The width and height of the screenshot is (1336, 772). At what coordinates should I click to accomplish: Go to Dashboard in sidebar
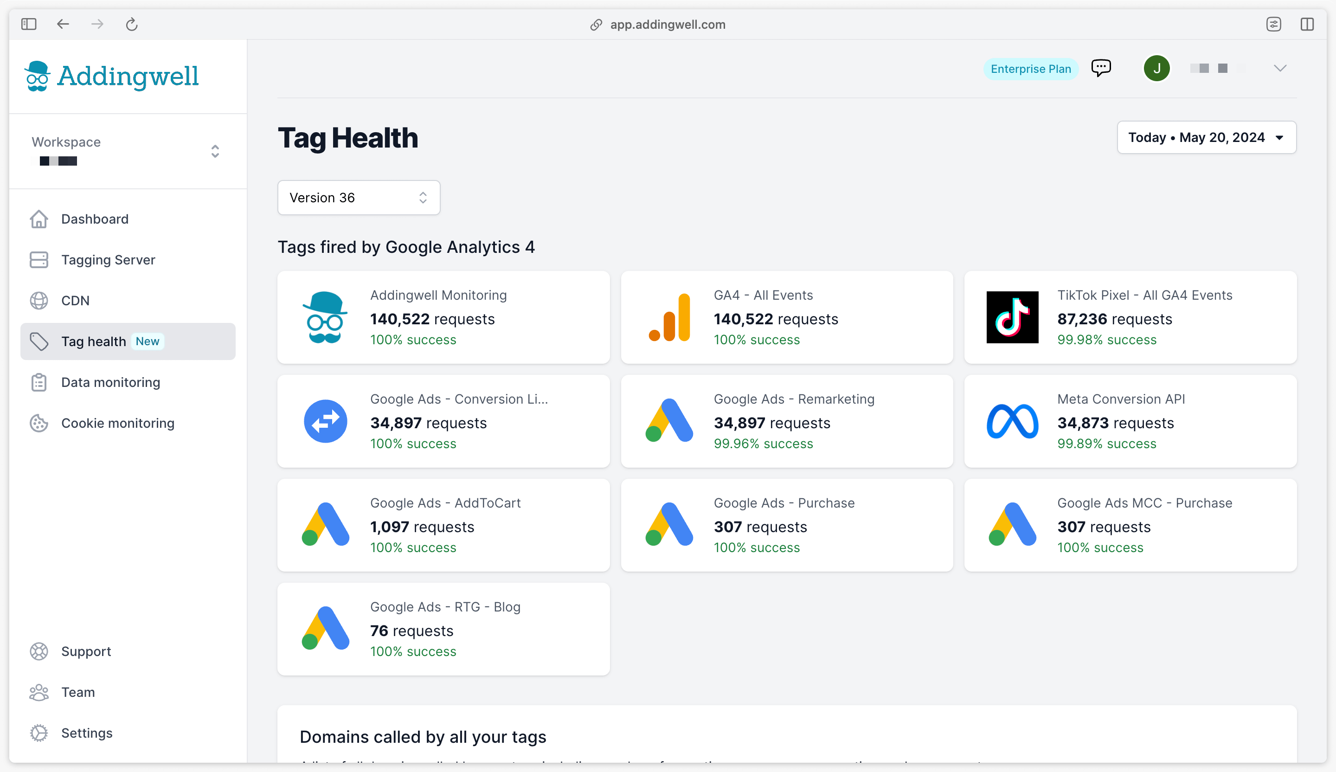95,219
